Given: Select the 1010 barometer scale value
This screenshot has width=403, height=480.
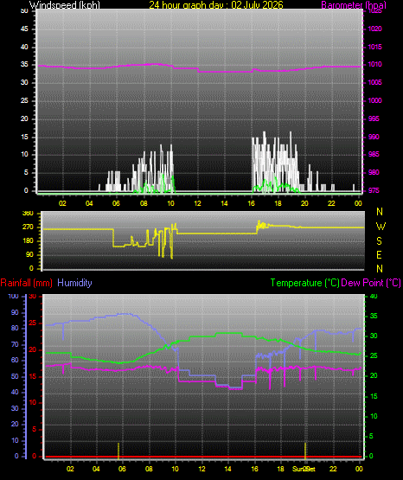Looking at the screenshot, I should pyautogui.click(x=374, y=64).
